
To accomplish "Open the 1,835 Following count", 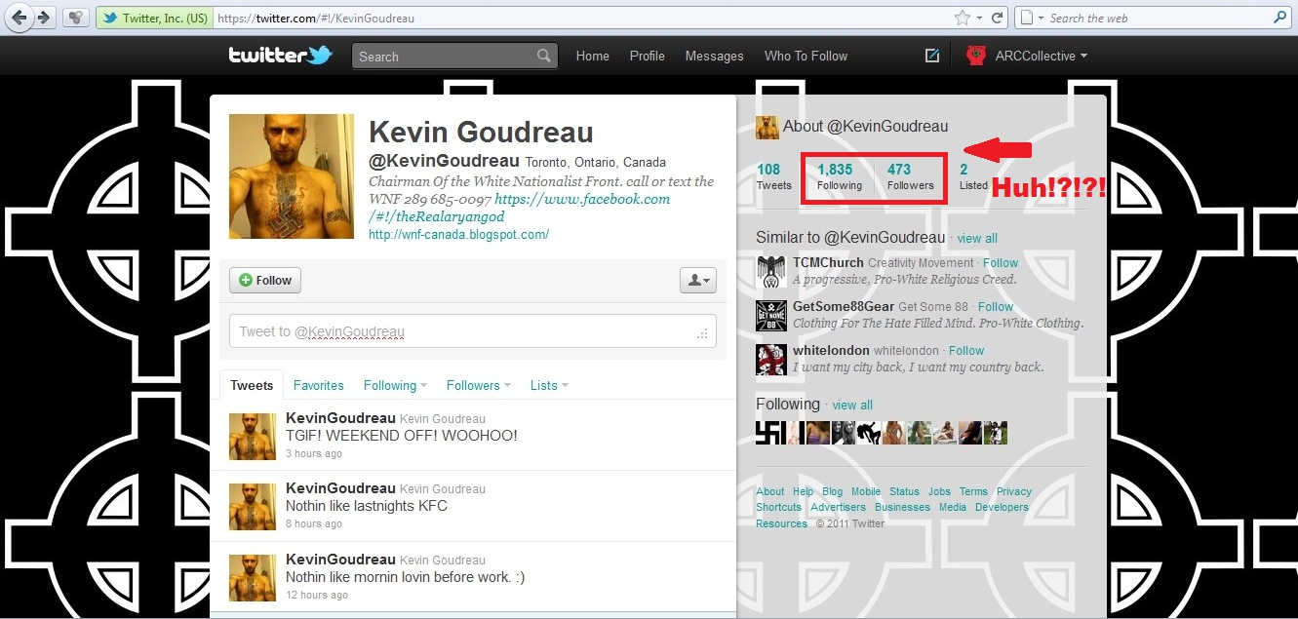I will [x=839, y=176].
